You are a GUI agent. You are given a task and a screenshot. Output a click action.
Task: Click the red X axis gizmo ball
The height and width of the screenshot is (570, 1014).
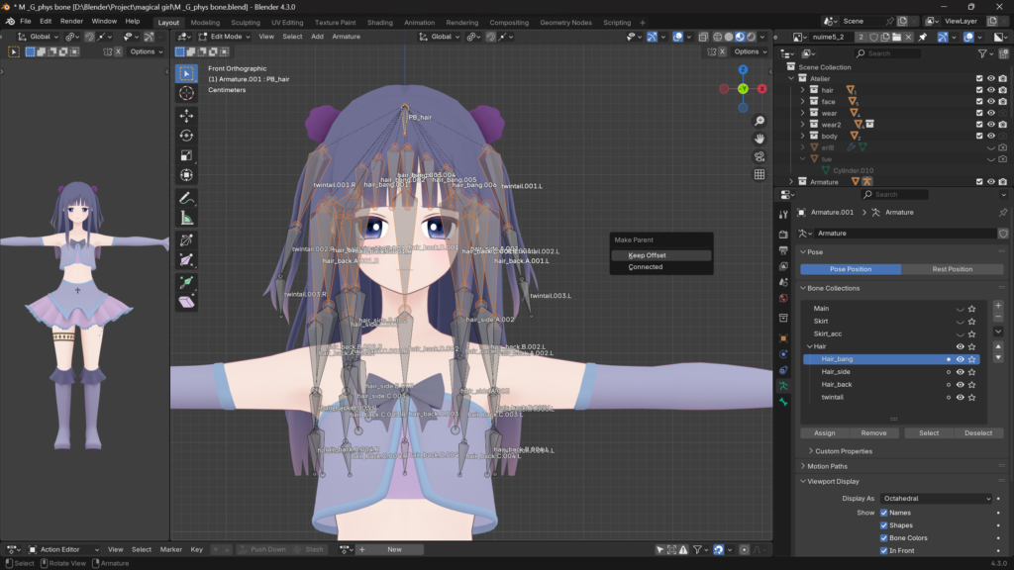[762, 89]
